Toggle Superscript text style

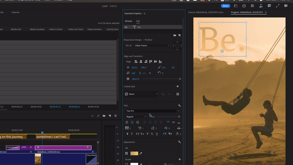point(148,134)
